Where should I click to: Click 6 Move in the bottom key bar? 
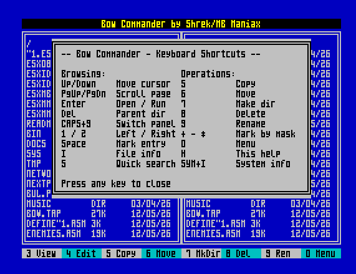tap(161, 253)
